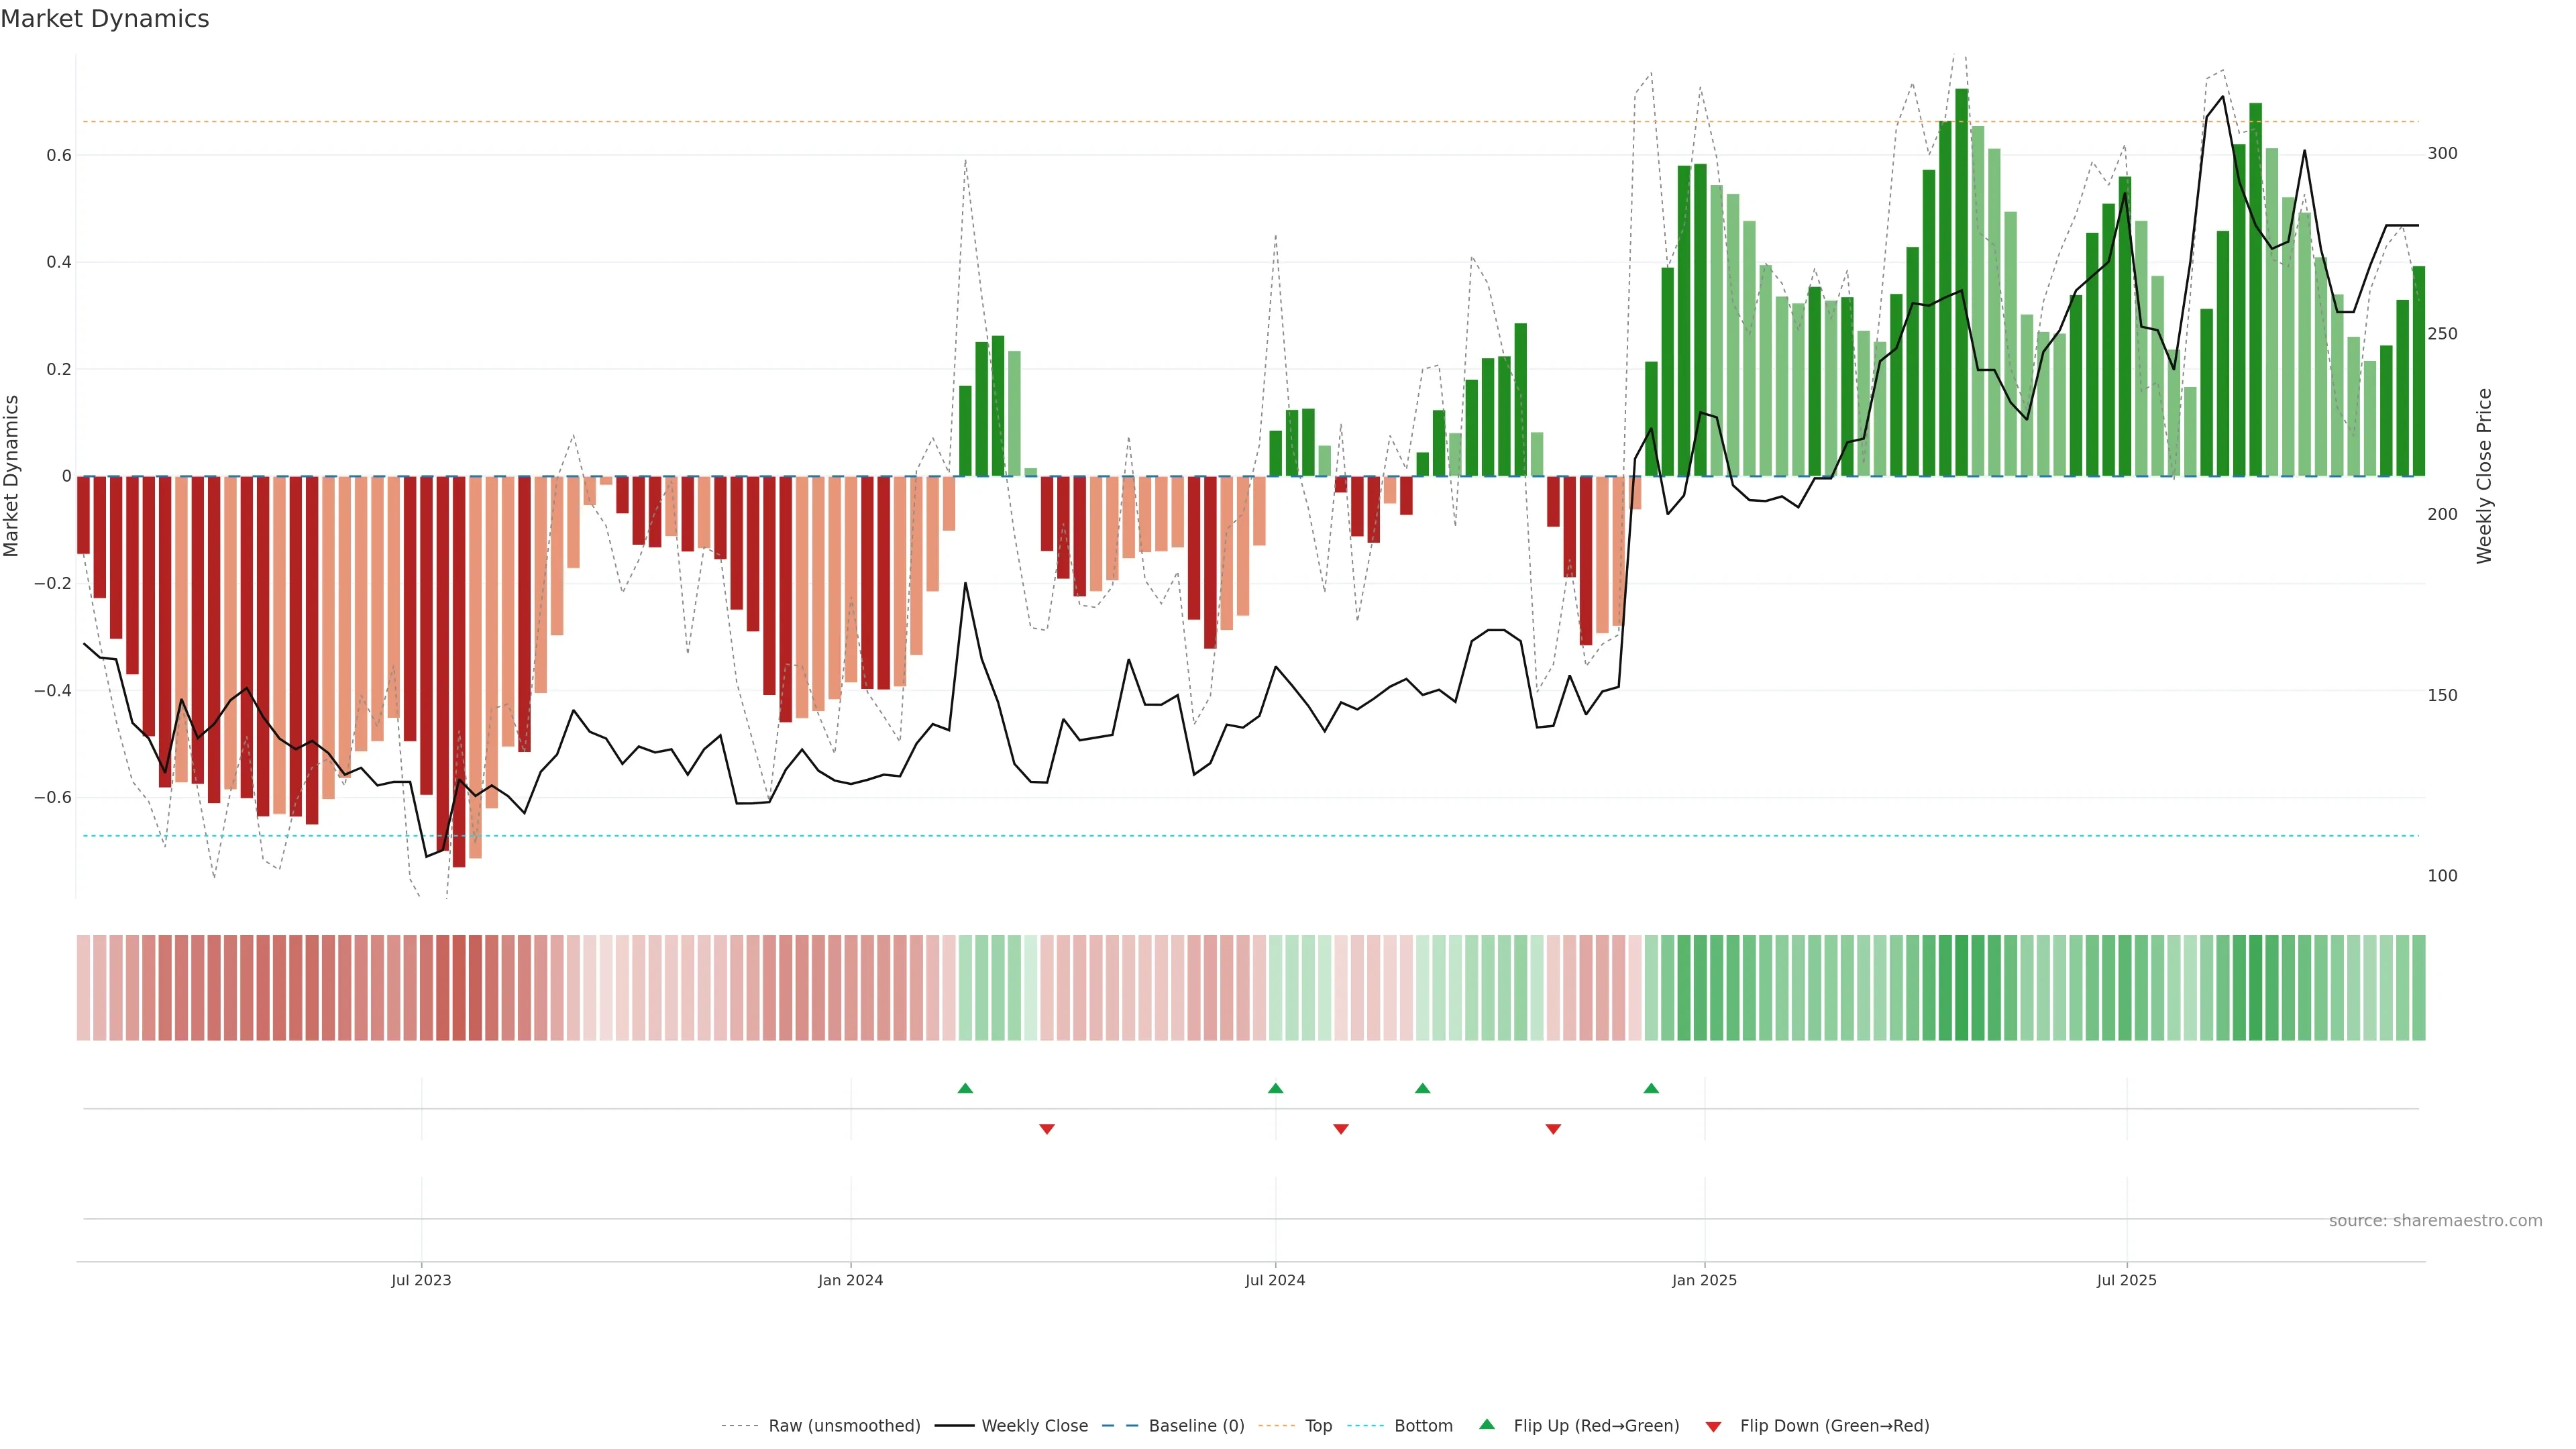Image resolution: width=2576 pixels, height=1449 pixels.
Task: Click the source: sharemaestro.com text
Action: 2435,1221
